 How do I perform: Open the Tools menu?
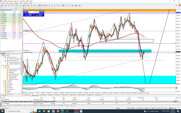point(21,3)
